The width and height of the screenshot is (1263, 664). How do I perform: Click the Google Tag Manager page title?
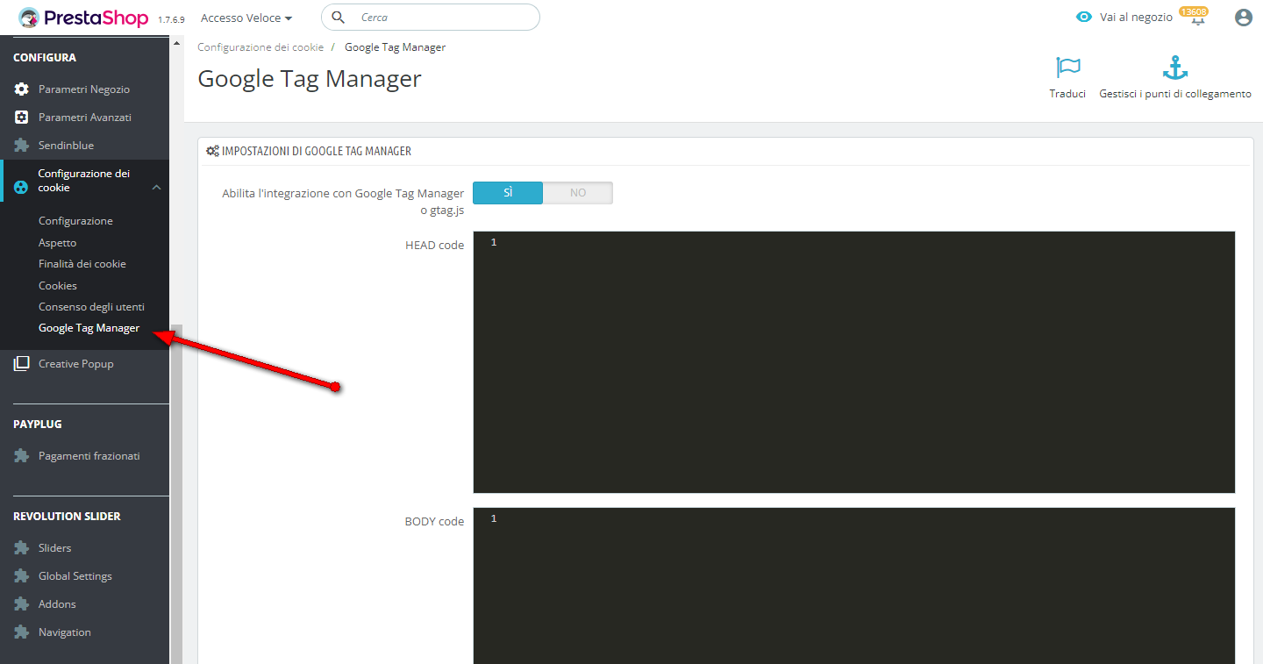click(310, 78)
